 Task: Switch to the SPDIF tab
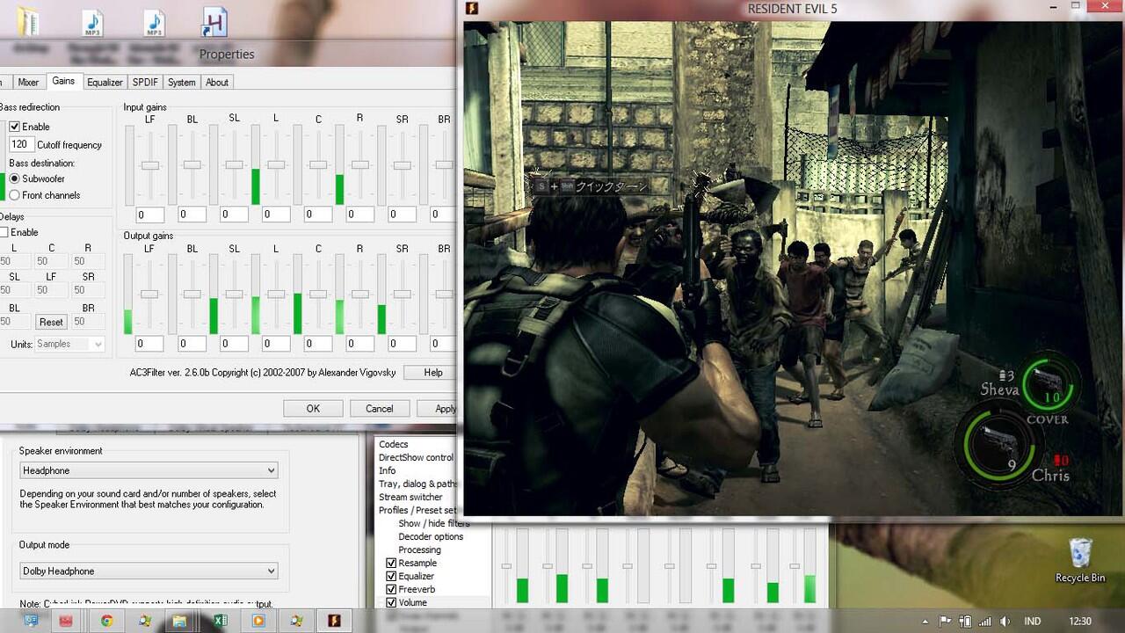(x=145, y=82)
